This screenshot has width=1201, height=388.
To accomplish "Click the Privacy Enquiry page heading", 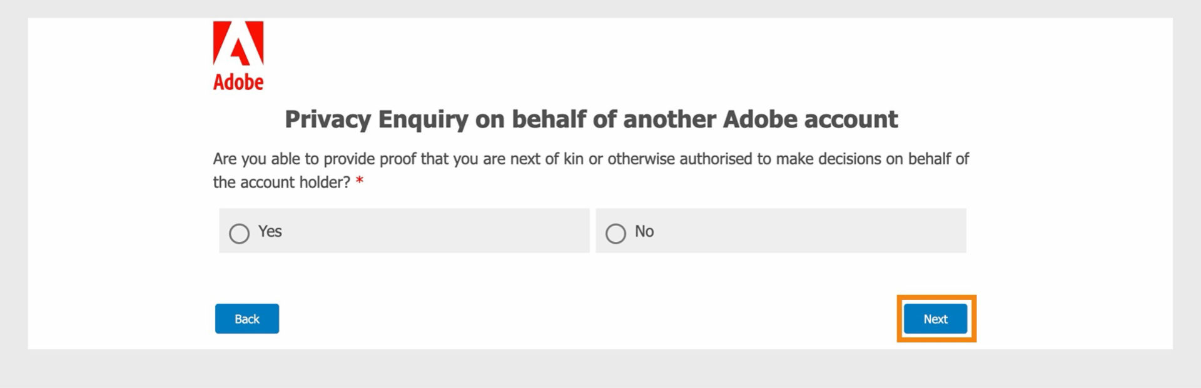I will (591, 119).
